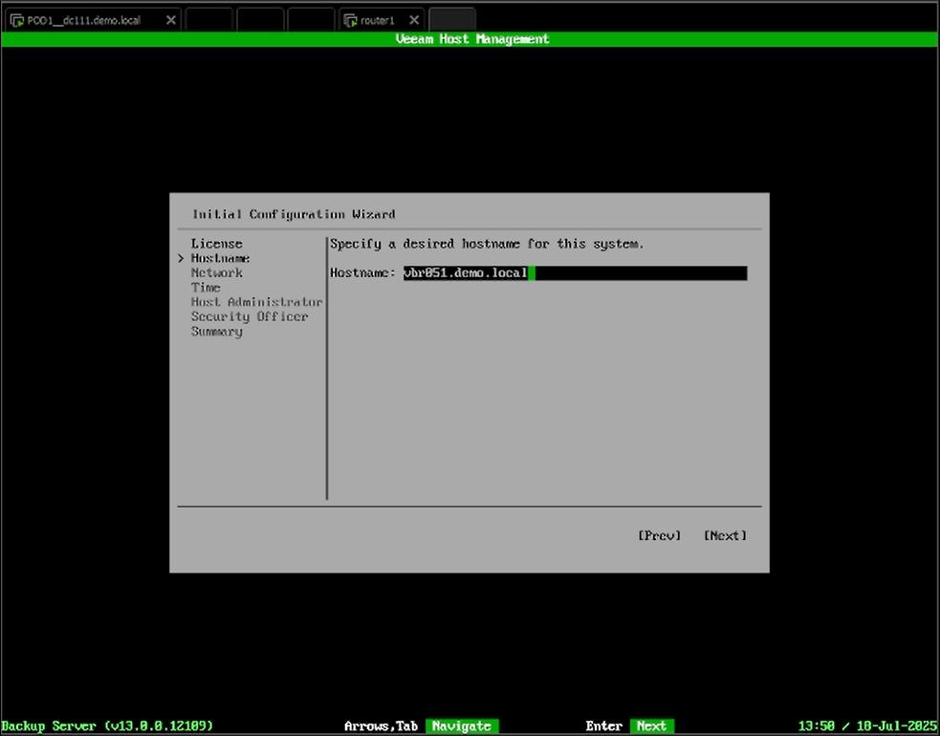Image resolution: width=940 pixels, height=736 pixels.
Task: Click the Hostname input field
Action: 574,273
